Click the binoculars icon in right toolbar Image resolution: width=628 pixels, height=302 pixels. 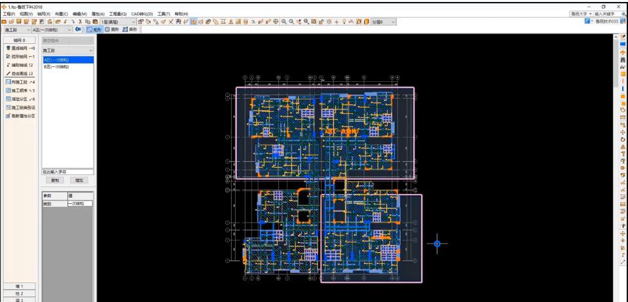(623, 59)
